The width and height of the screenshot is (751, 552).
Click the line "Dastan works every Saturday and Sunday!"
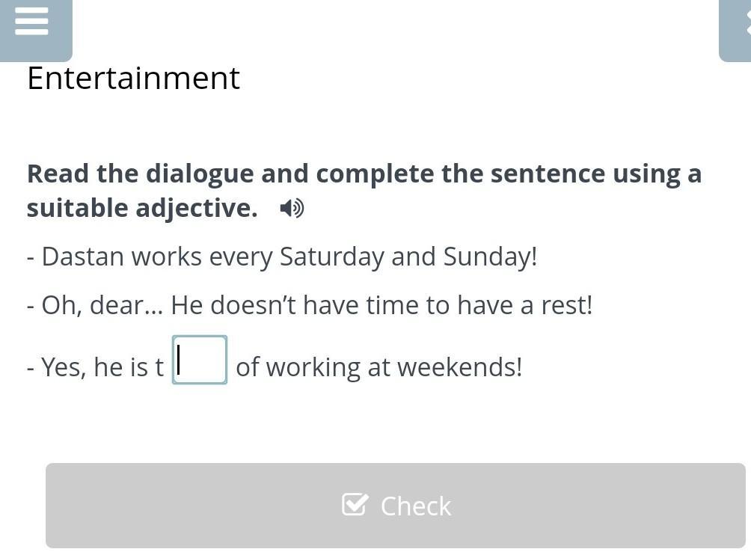pos(282,257)
